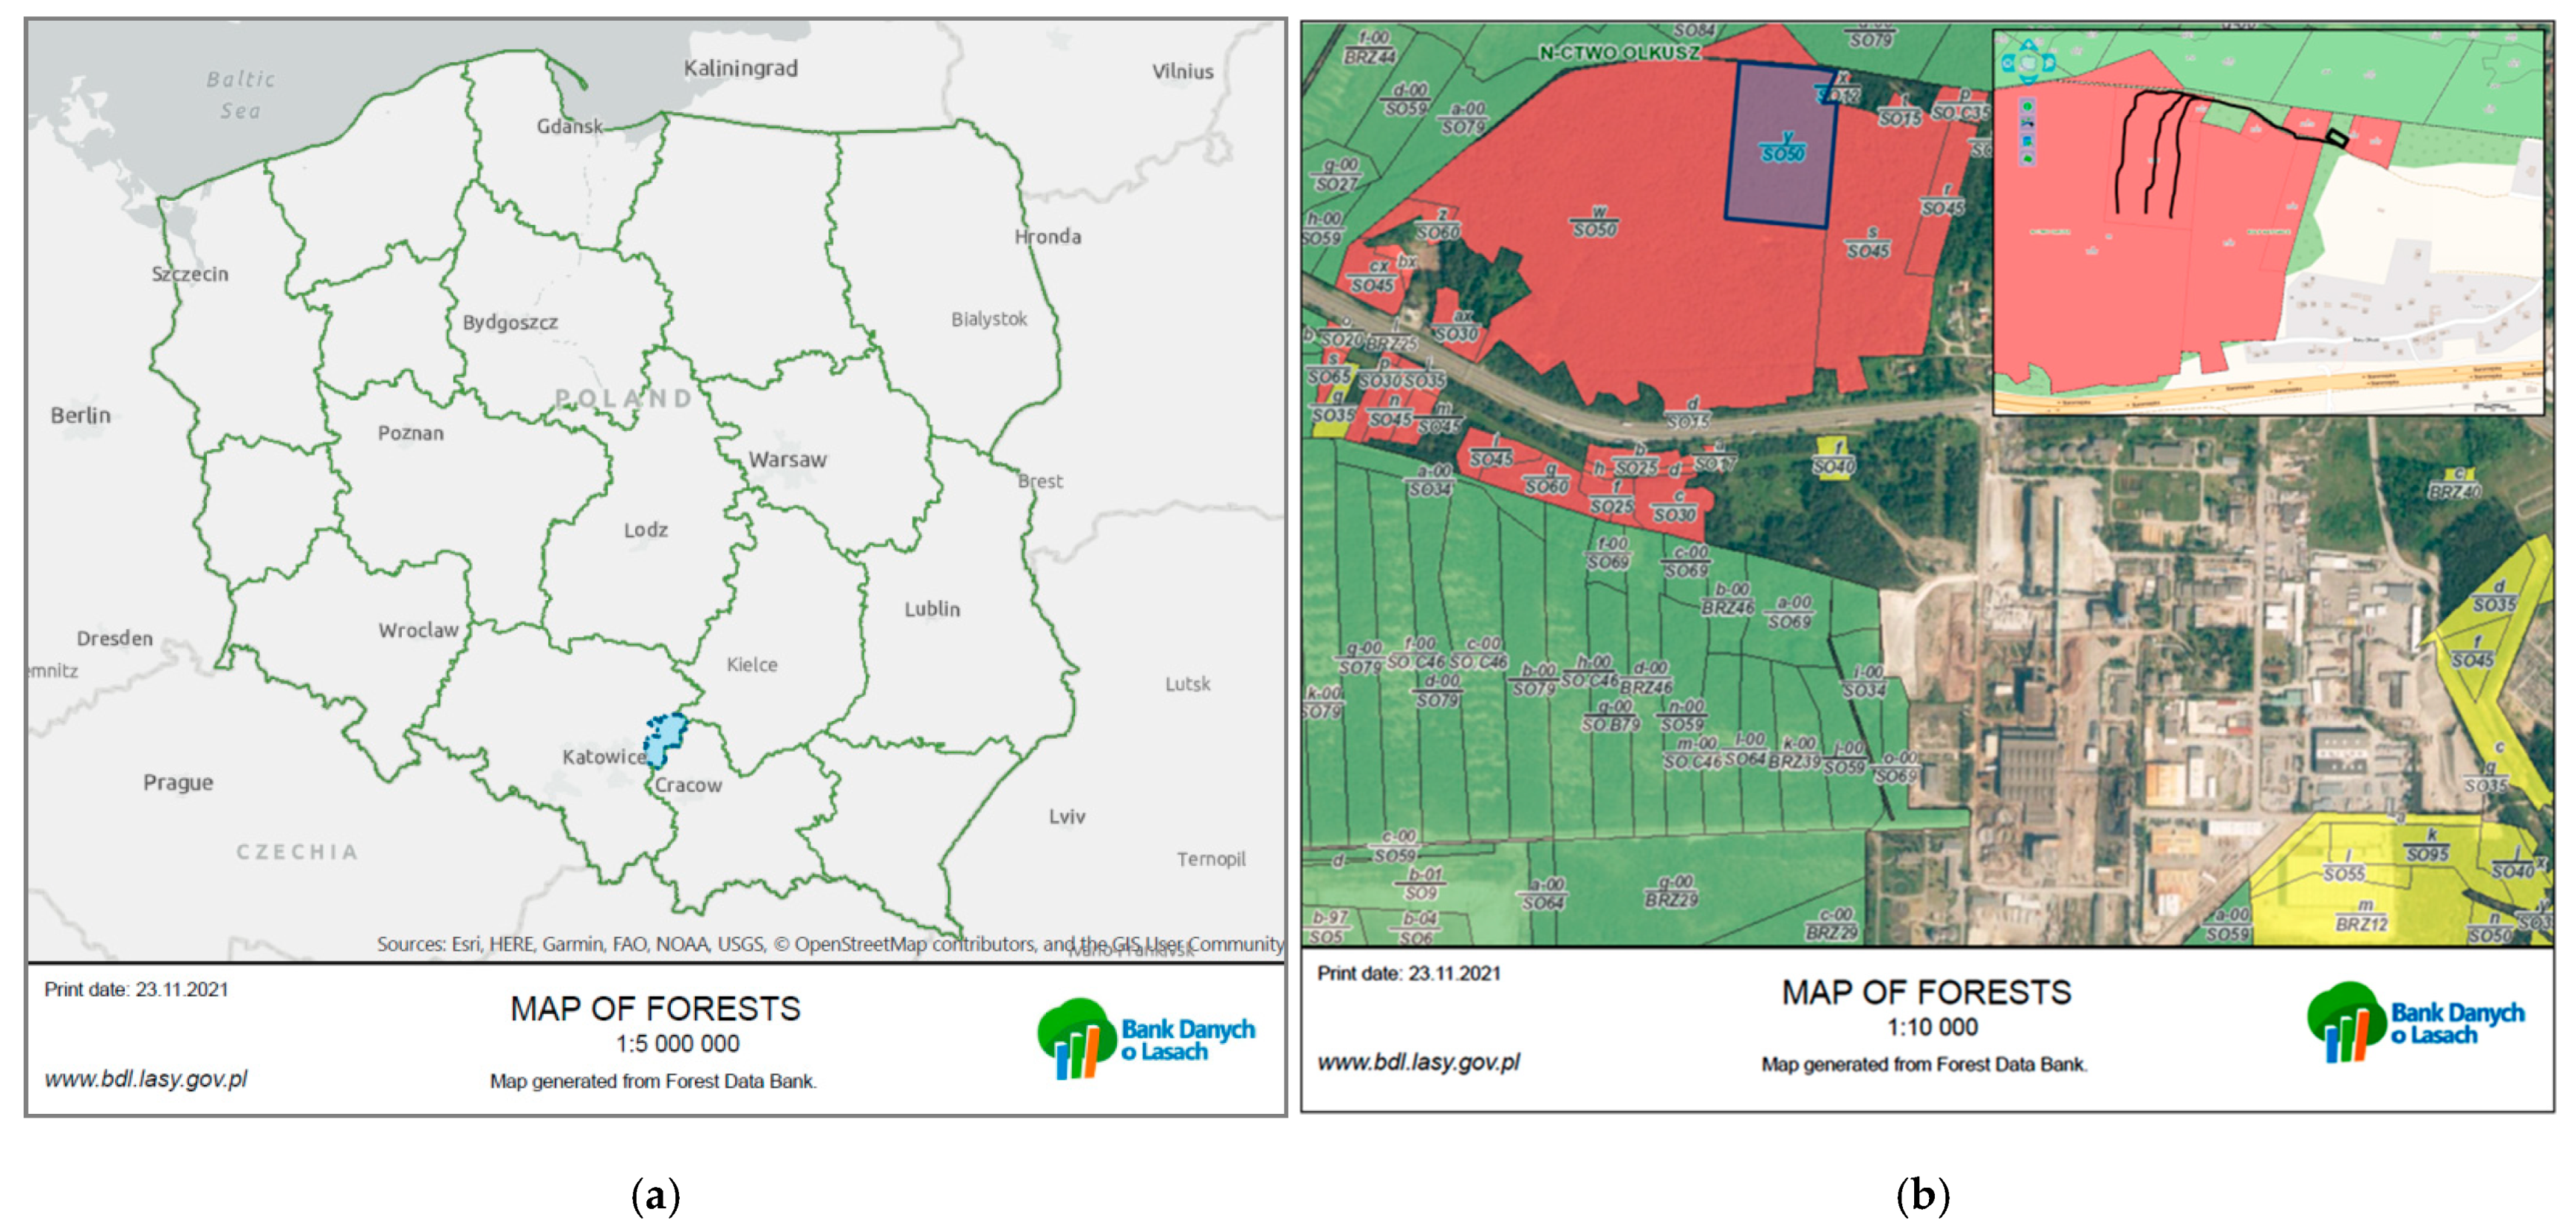Click the blue document inset toolbar icon

(x=2027, y=142)
